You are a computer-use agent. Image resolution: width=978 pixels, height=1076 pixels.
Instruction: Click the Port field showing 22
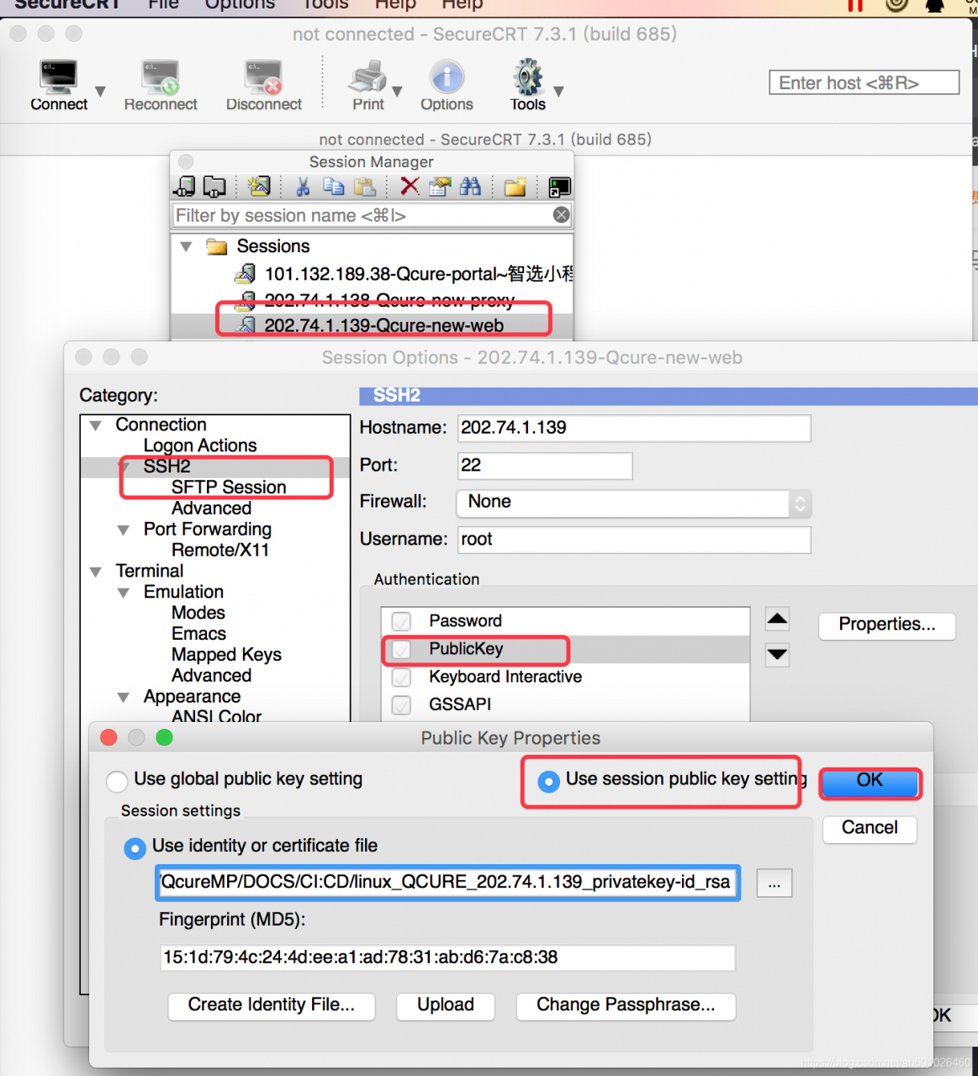click(x=545, y=466)
